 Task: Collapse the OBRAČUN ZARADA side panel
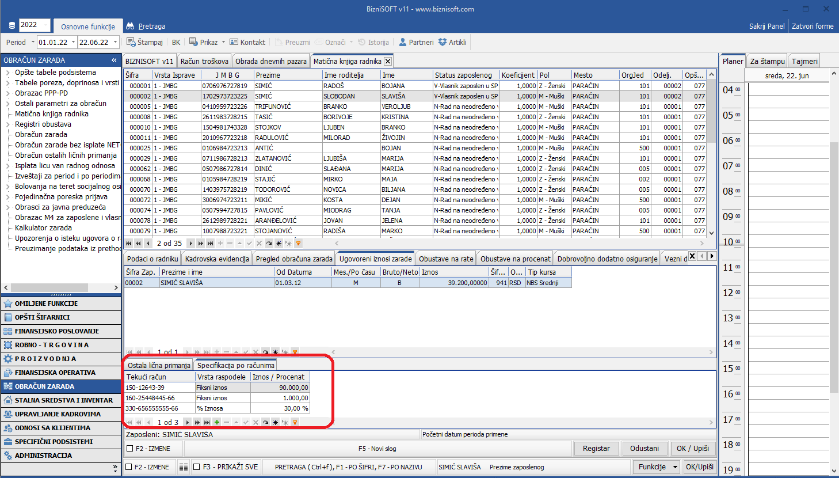tap(114, 60)
